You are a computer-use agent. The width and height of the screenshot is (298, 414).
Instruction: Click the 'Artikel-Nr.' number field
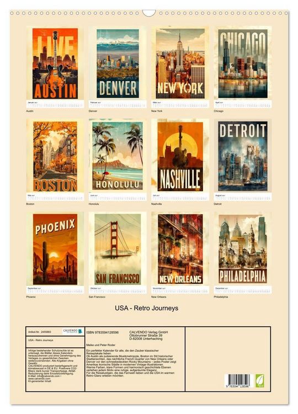39,332
